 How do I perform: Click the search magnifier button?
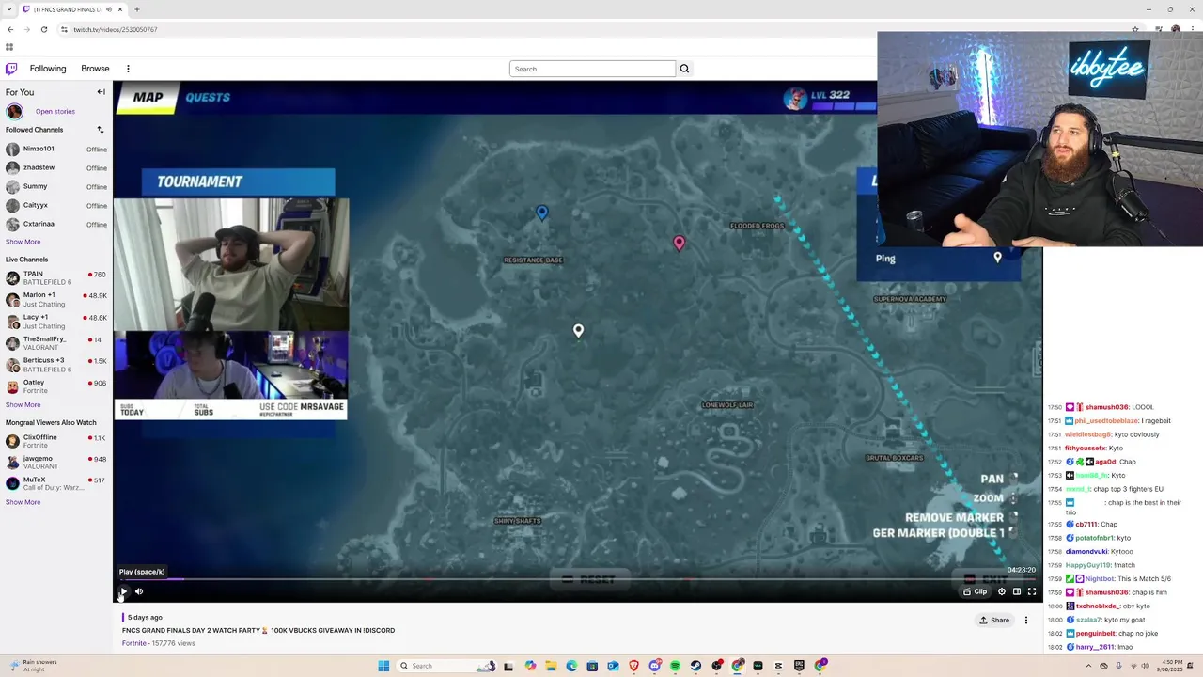pyautogui.click(x=684, y=69)
